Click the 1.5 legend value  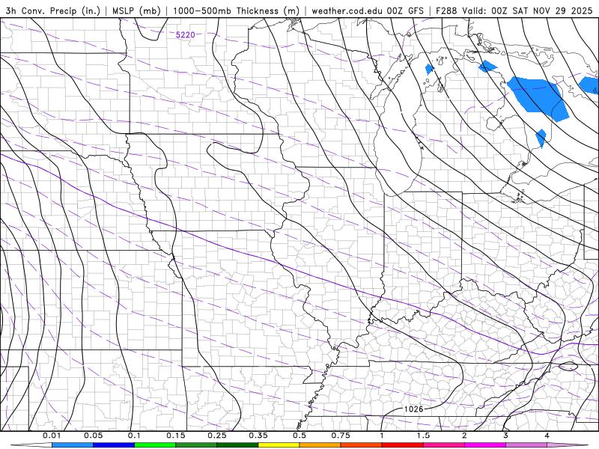point(423,436)
